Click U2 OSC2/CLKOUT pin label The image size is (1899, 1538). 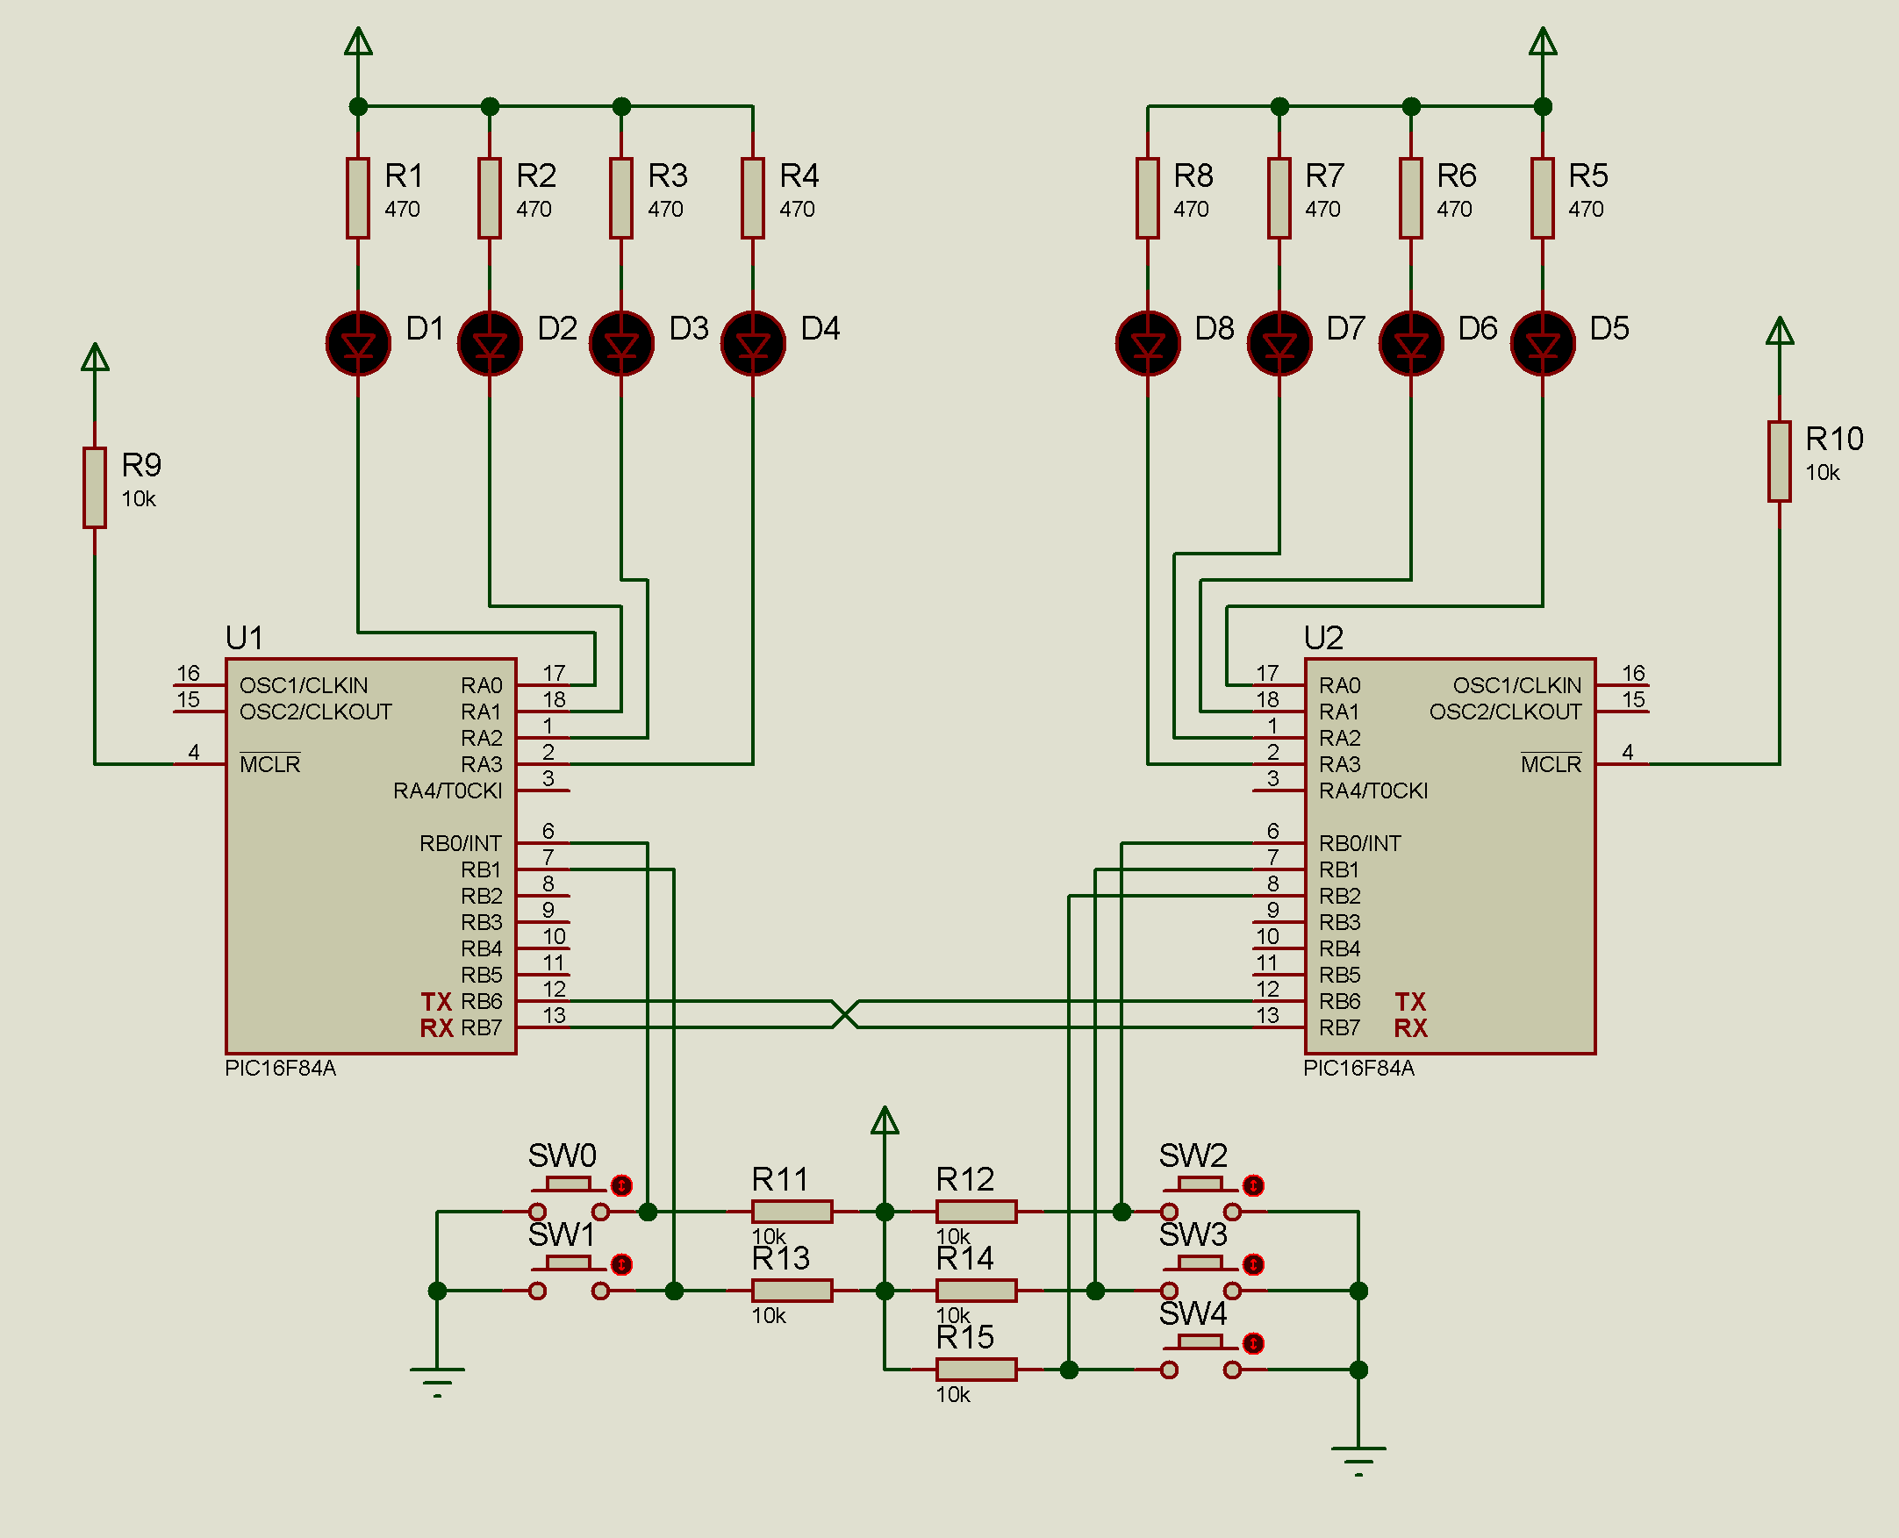click(x=1506, y=712)
